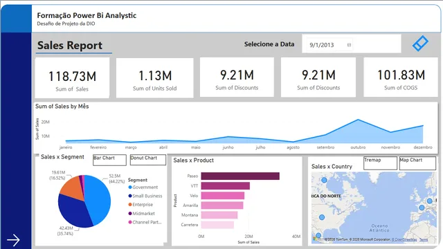Click the 1.13M Sum of Units Sold card
The image size is (443, 249).
155,78
